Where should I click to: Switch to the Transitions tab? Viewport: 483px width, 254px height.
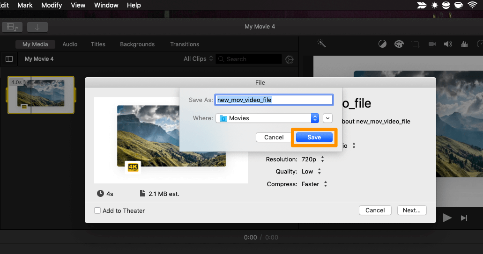pos(185,44)
